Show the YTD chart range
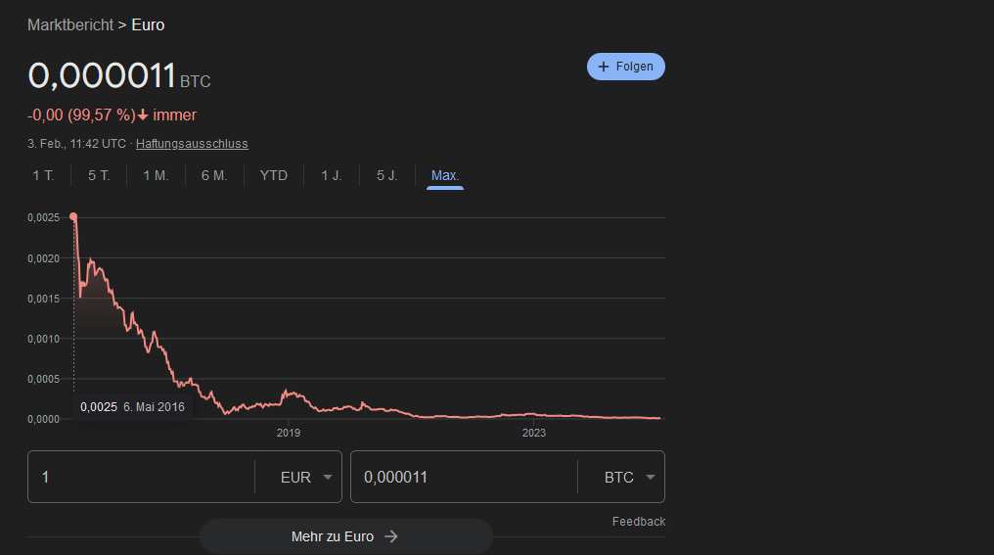The image size is (994, 555). [x=274, y=176]
